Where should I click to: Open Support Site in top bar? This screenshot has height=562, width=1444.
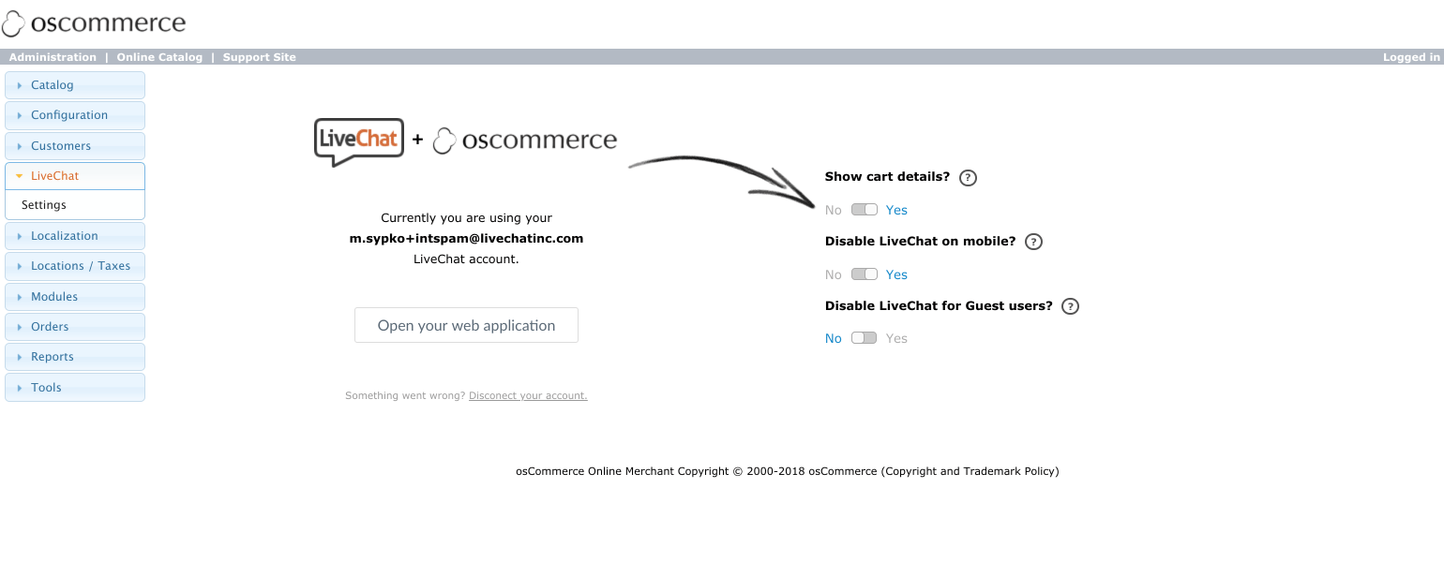(260, 57)
